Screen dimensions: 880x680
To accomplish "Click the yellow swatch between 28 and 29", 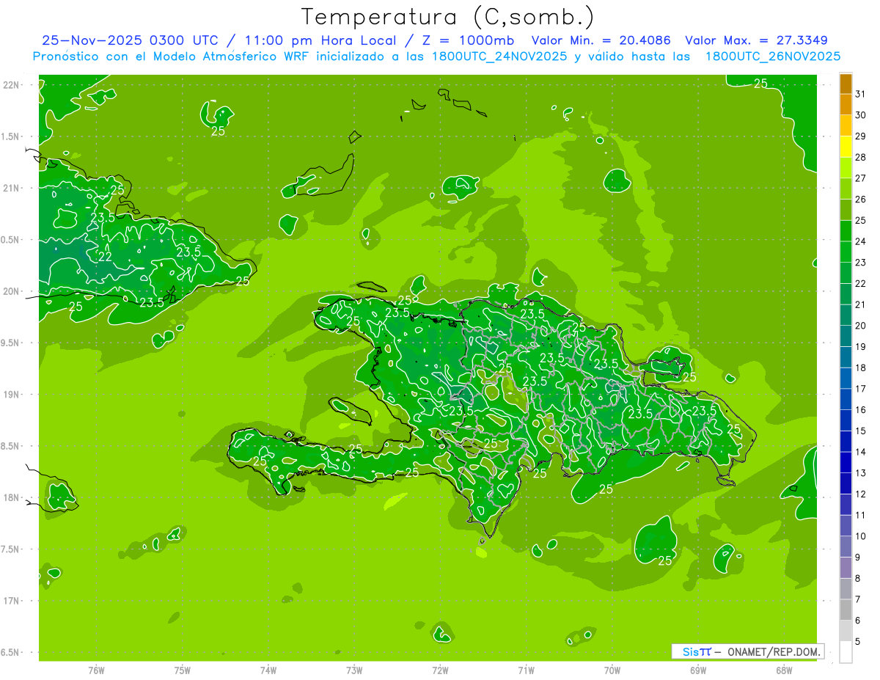I will click(846, 147).
